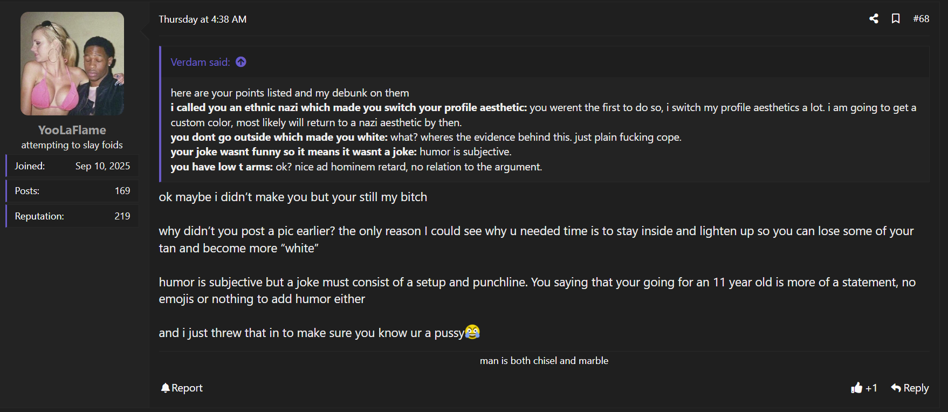The height and width of the screenshot is (412, 948).
Task: Click the Posts count 169
Action: (x=122, y=191)
